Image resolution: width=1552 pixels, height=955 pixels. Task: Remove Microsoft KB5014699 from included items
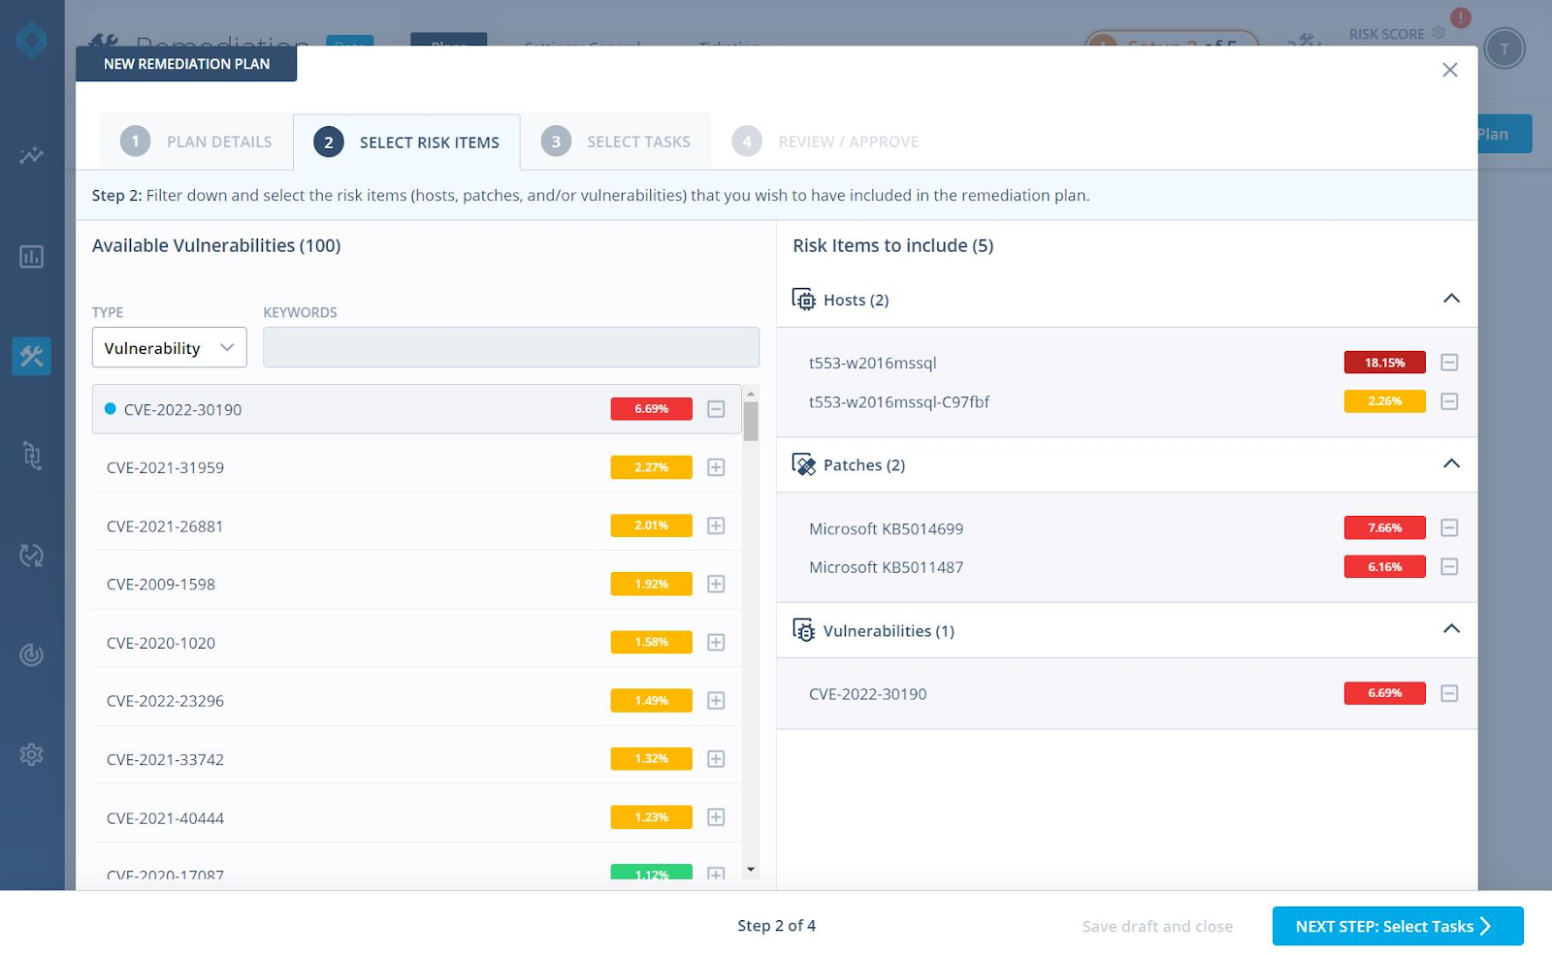[1449, 528]
